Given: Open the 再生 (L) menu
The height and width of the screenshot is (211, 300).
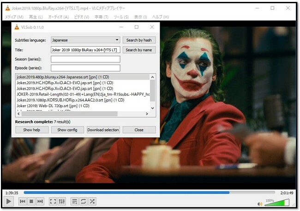Looking at the screenshot, I should [36, 17].
